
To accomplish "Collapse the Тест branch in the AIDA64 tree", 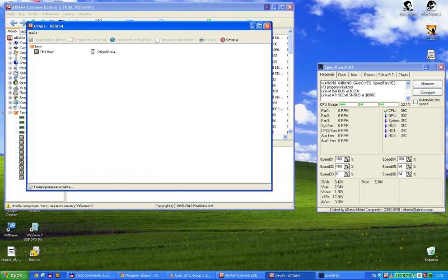I will 10,113.
